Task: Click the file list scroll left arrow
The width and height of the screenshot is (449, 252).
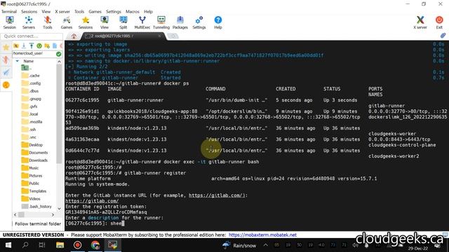Action: [x=15, y=215]
